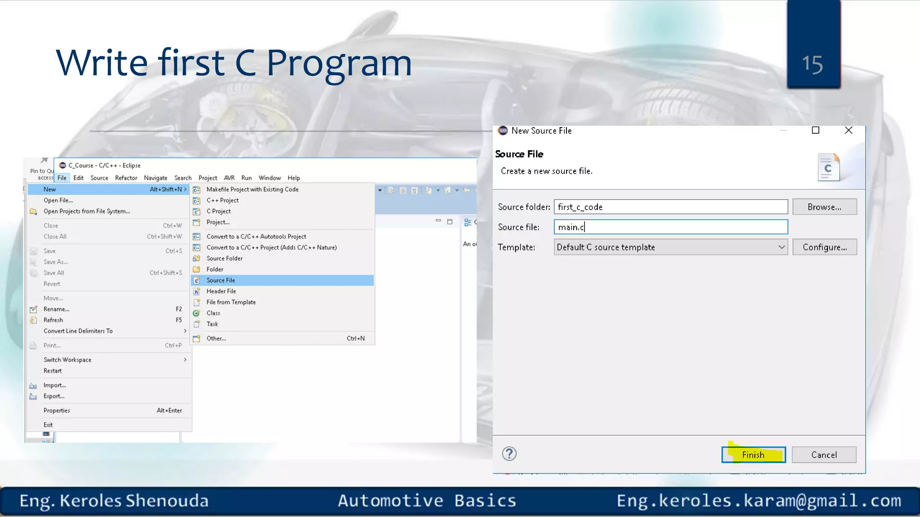Click the Makefile Project icon
The height and width of the screenshot is (517, 920).
[x=196, y=190]
